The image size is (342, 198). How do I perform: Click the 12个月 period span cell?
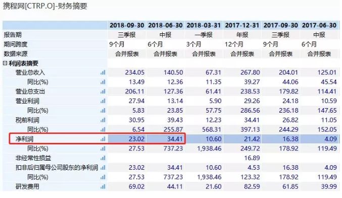[234, 44]
